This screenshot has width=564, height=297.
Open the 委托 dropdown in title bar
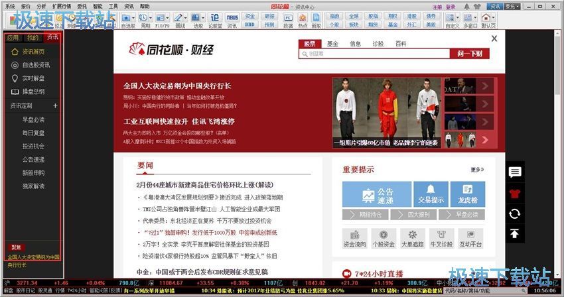click(512, 7)
